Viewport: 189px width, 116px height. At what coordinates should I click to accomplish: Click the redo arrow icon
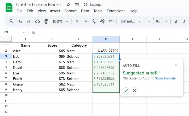click(x=29, y=21)
